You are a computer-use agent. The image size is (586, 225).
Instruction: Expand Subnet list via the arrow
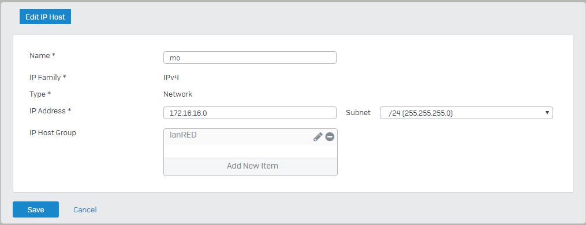[547, 113]
